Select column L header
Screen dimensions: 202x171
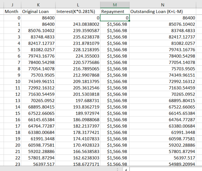pyautogui.click(x=78, y=5)
